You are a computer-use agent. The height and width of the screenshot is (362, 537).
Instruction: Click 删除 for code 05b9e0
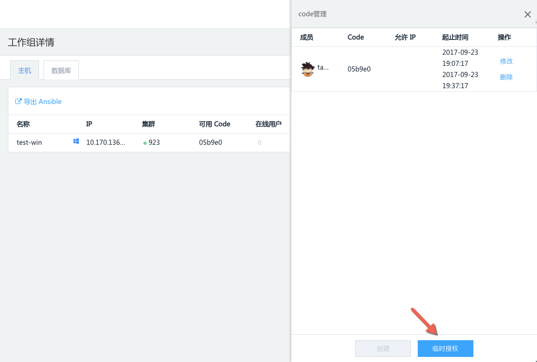[506, 77]
